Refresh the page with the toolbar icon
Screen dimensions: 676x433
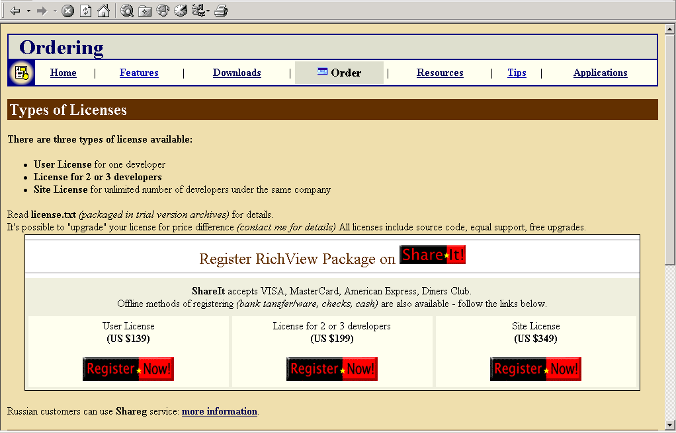[x=86, y=11]
